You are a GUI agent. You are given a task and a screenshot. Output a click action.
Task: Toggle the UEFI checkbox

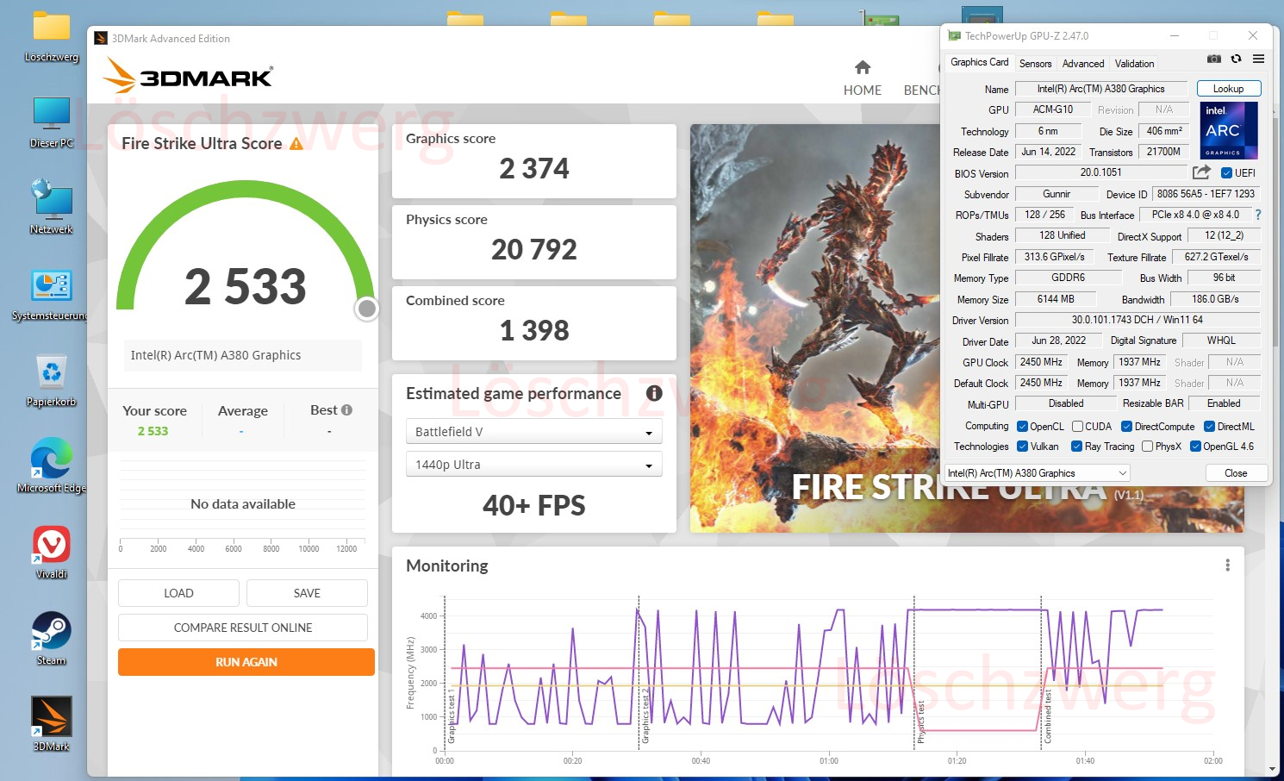click(1226, 173)
